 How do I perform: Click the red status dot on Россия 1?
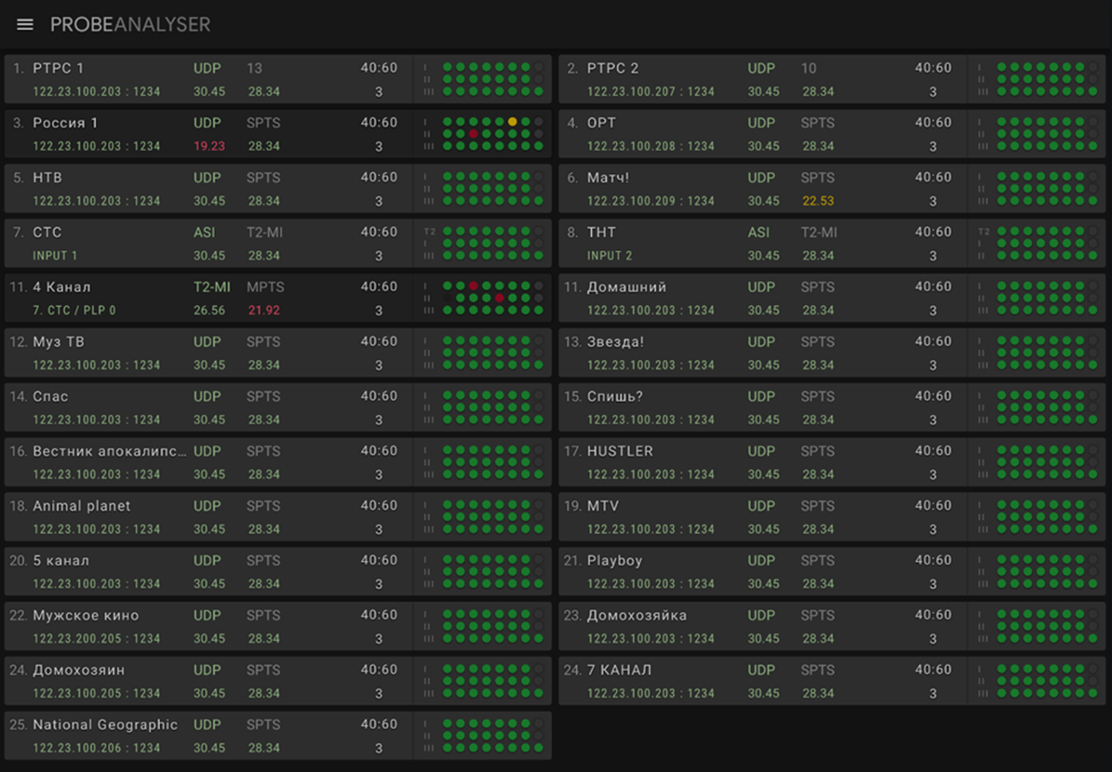tap(474, 133)
